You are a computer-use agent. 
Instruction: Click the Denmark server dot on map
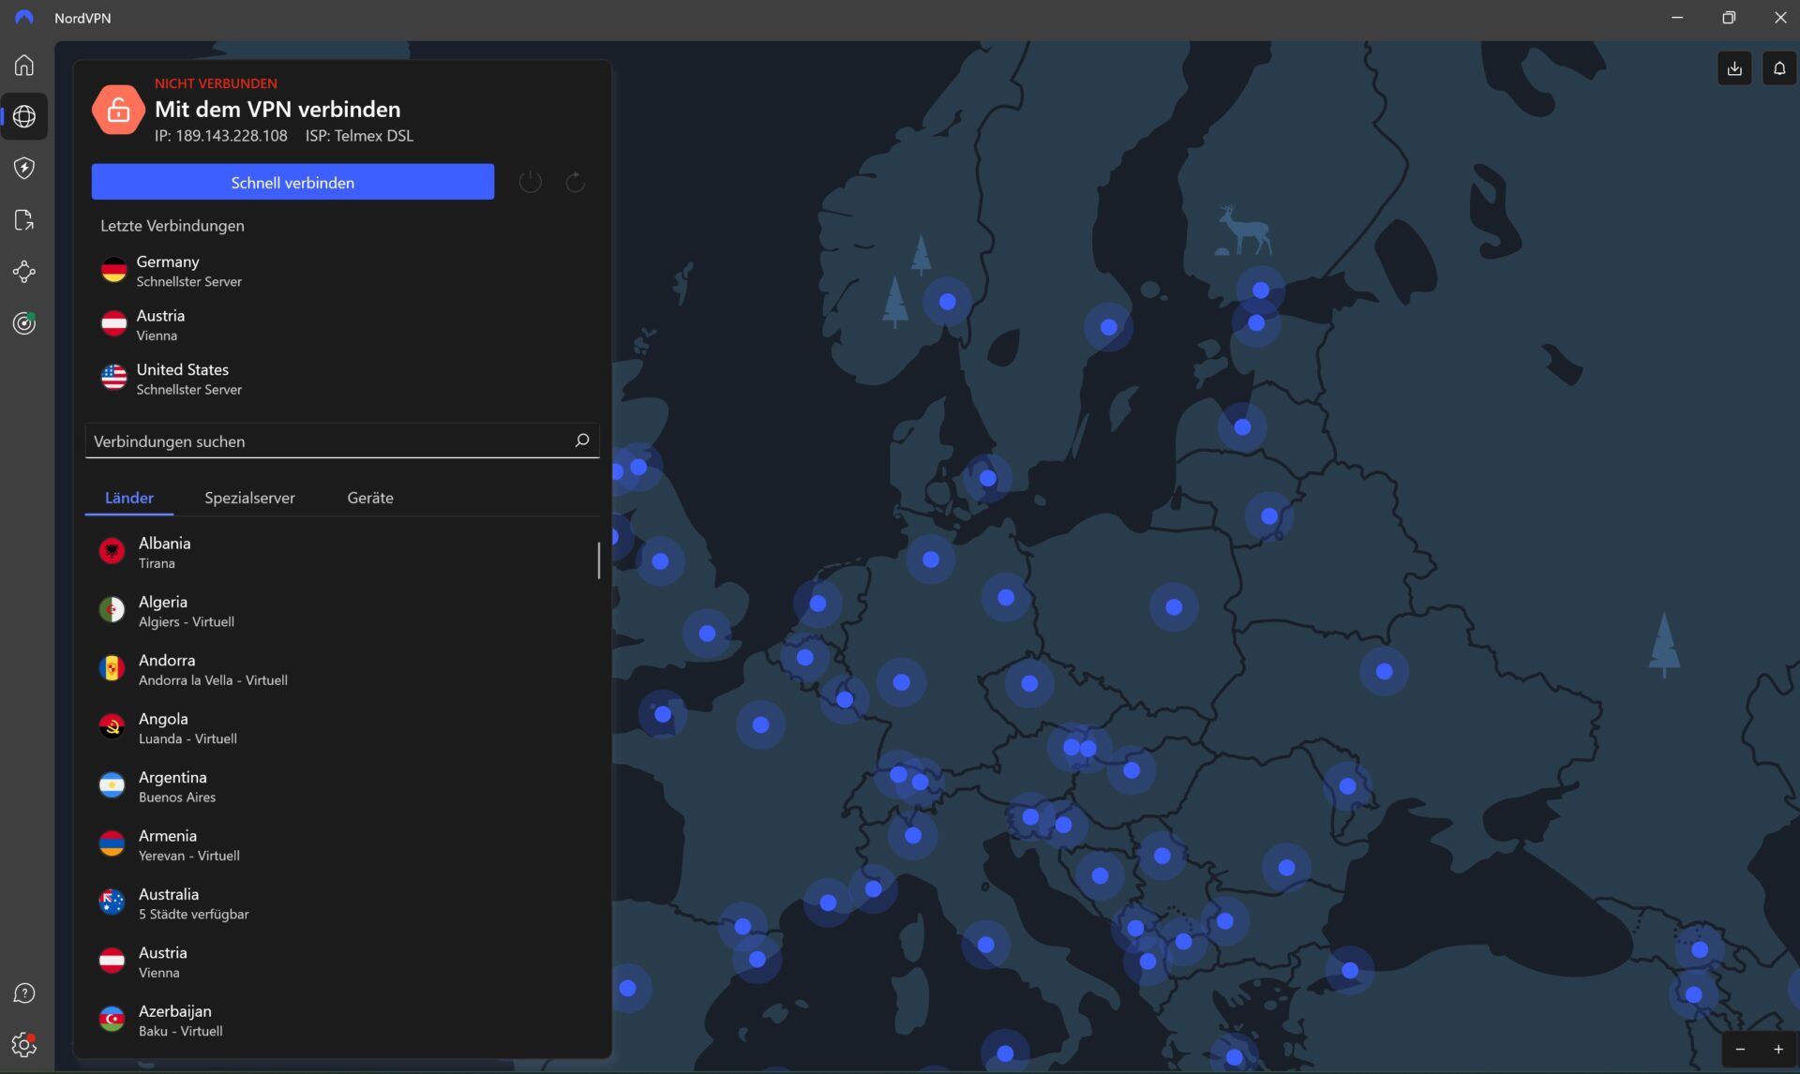click(988, 478)
